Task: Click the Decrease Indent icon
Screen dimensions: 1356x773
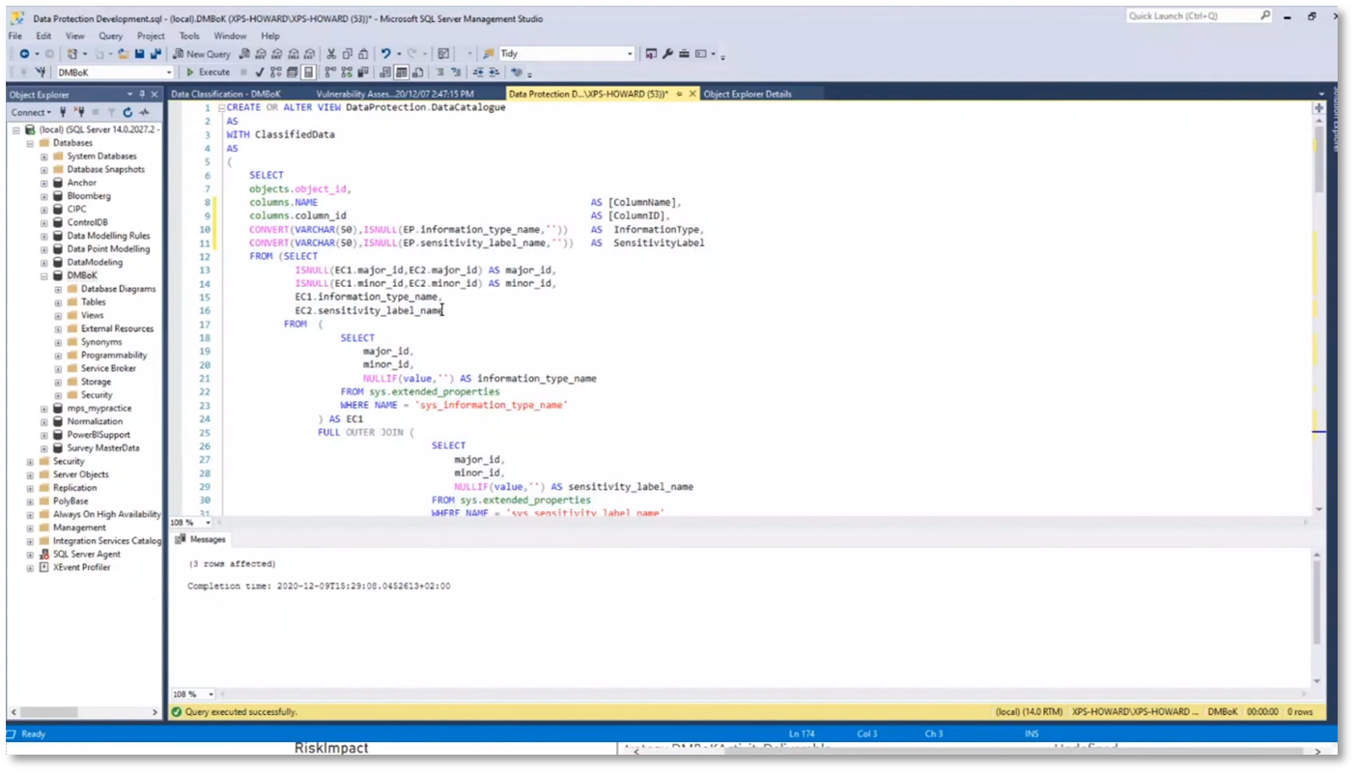Action: [478, 72]
